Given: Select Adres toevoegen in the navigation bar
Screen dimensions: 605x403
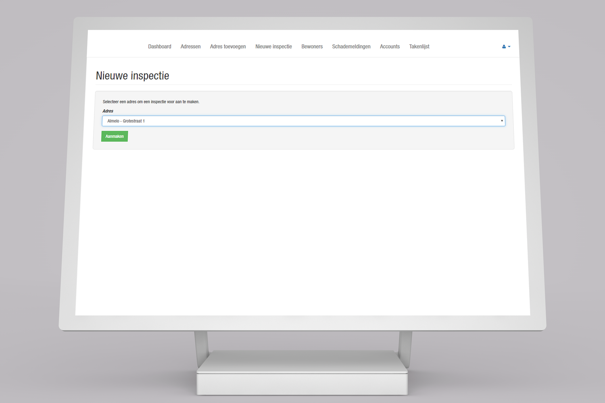Looking at the screenshot, I should click(227, 47).
